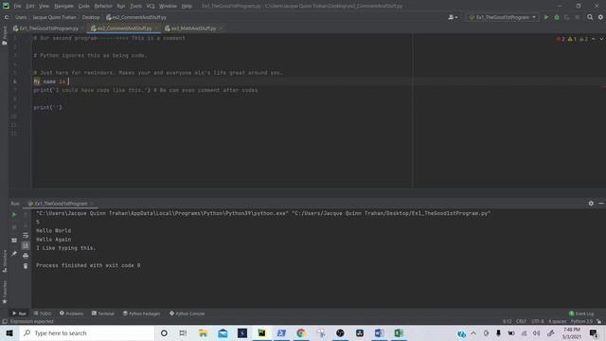
Task: Open Search Everywhere magnifier icon
Action: [x=590, y=17]
